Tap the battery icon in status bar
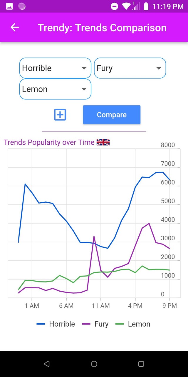Image resolution: width=188 pixels, height=377 pixels. 146,6
